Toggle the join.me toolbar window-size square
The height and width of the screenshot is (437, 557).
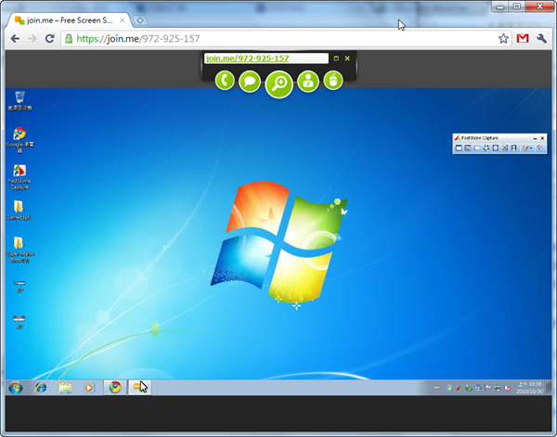336,58
